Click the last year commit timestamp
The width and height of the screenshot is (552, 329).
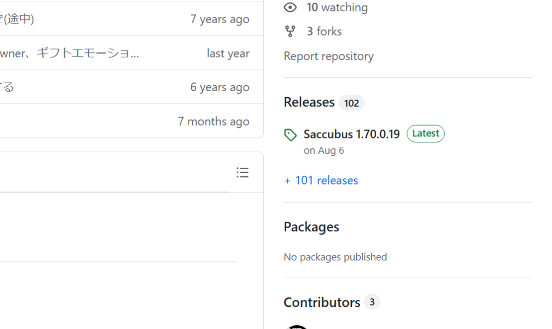point(228,53)
